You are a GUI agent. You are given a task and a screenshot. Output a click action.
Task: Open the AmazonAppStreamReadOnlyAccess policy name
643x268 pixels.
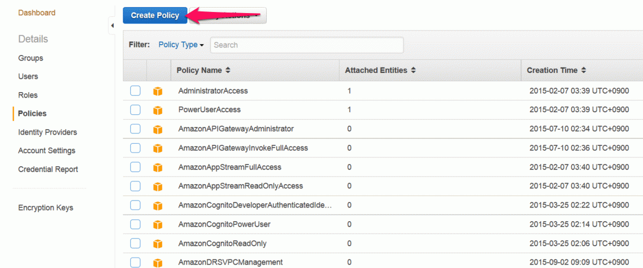[x=240, y=186]
